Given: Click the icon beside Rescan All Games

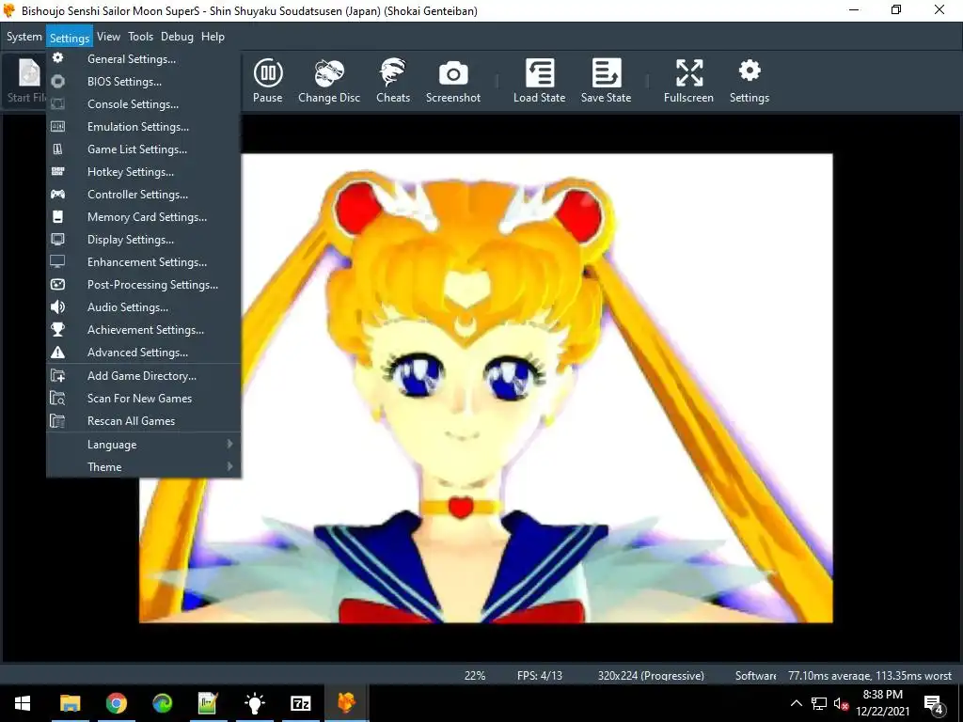Looking at the screenshot, I should pos(57,420).
